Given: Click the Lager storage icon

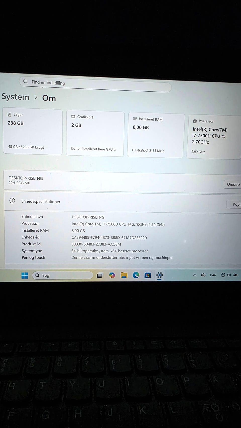Looking at the screenshot, I should pos(9,114).
